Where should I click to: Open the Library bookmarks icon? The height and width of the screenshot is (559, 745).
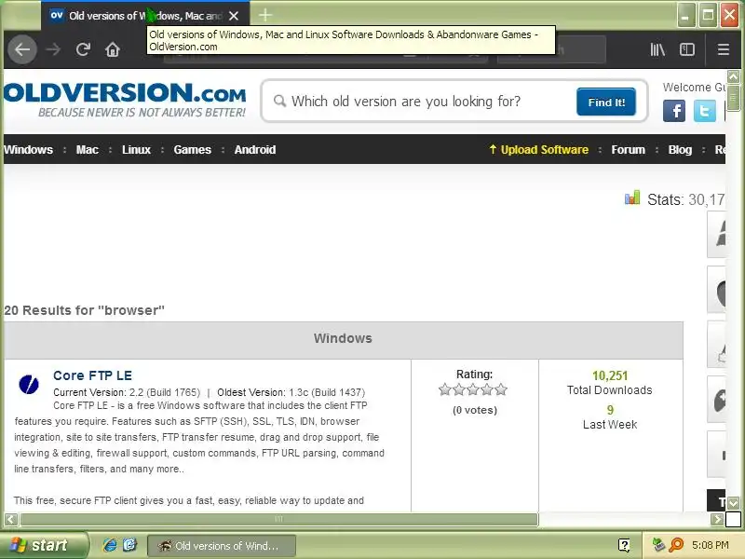[x=657, y=49]
